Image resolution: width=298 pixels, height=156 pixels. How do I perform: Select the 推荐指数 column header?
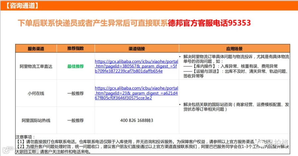click(x=75, y=48)
